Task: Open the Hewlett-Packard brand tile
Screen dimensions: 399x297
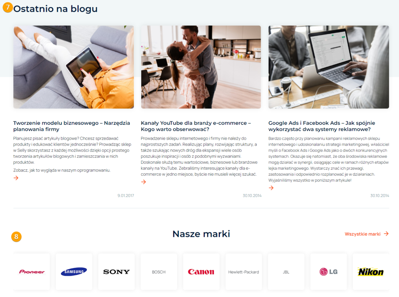Action: pyautogui.click(x=244, y=272)
